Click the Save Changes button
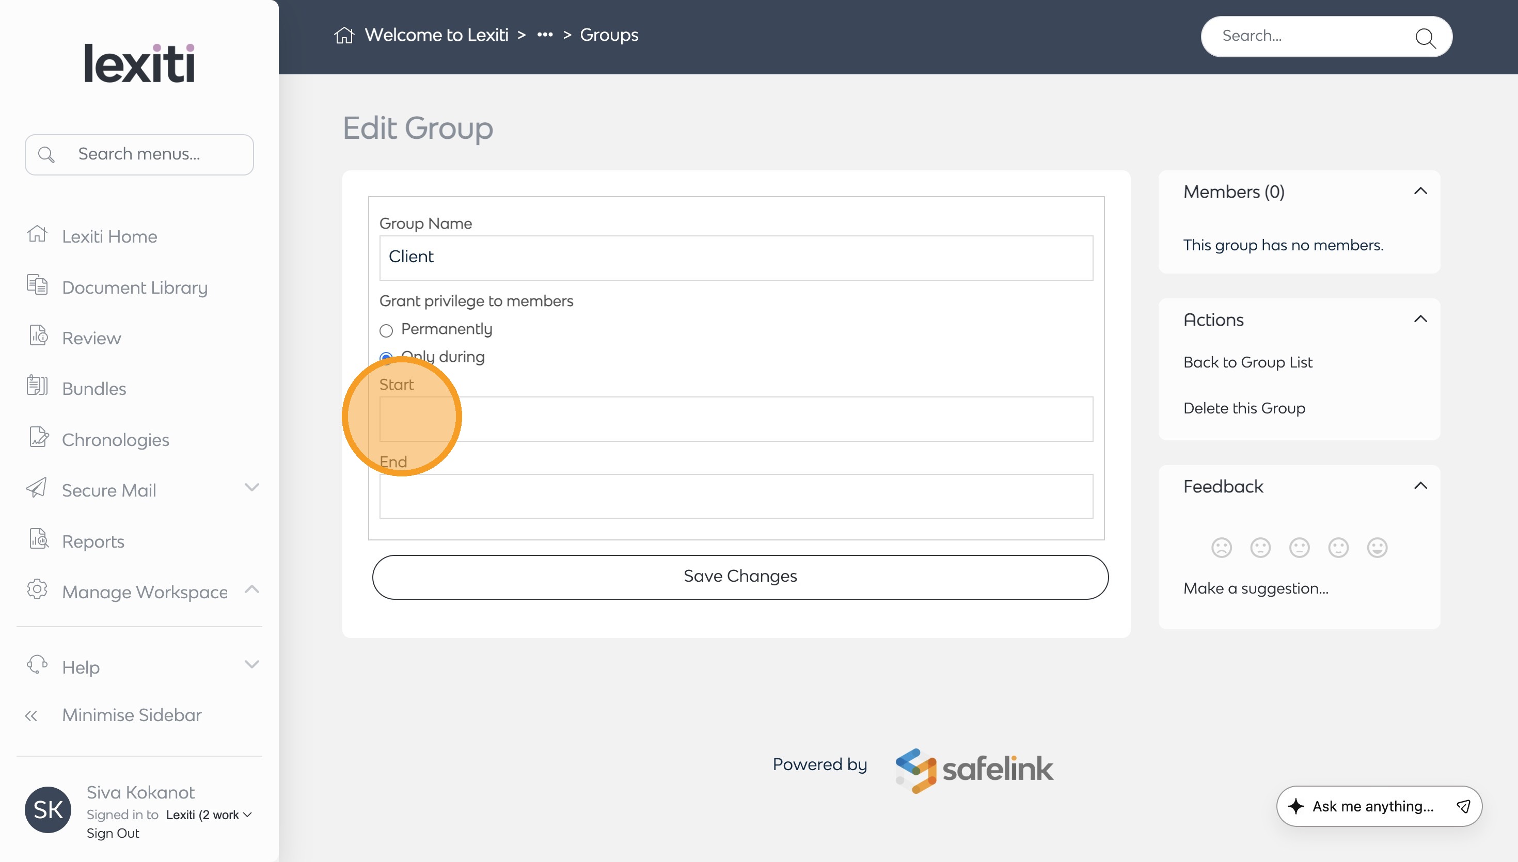 740,577
